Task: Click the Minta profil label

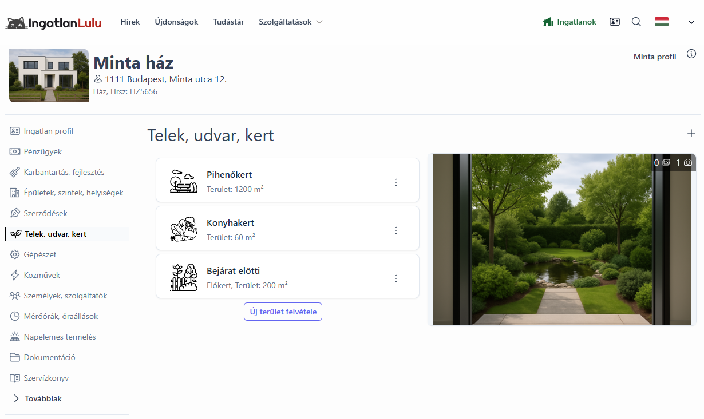Action: (655, 57)
